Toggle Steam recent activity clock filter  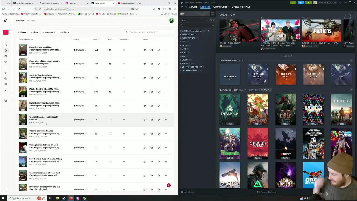pos(211,20)
